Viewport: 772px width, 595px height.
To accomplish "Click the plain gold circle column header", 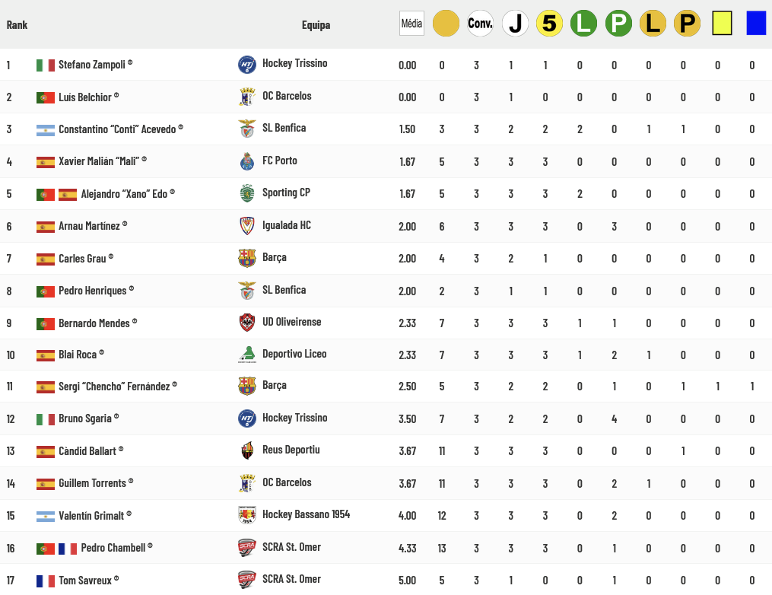I will coord(446,24).
